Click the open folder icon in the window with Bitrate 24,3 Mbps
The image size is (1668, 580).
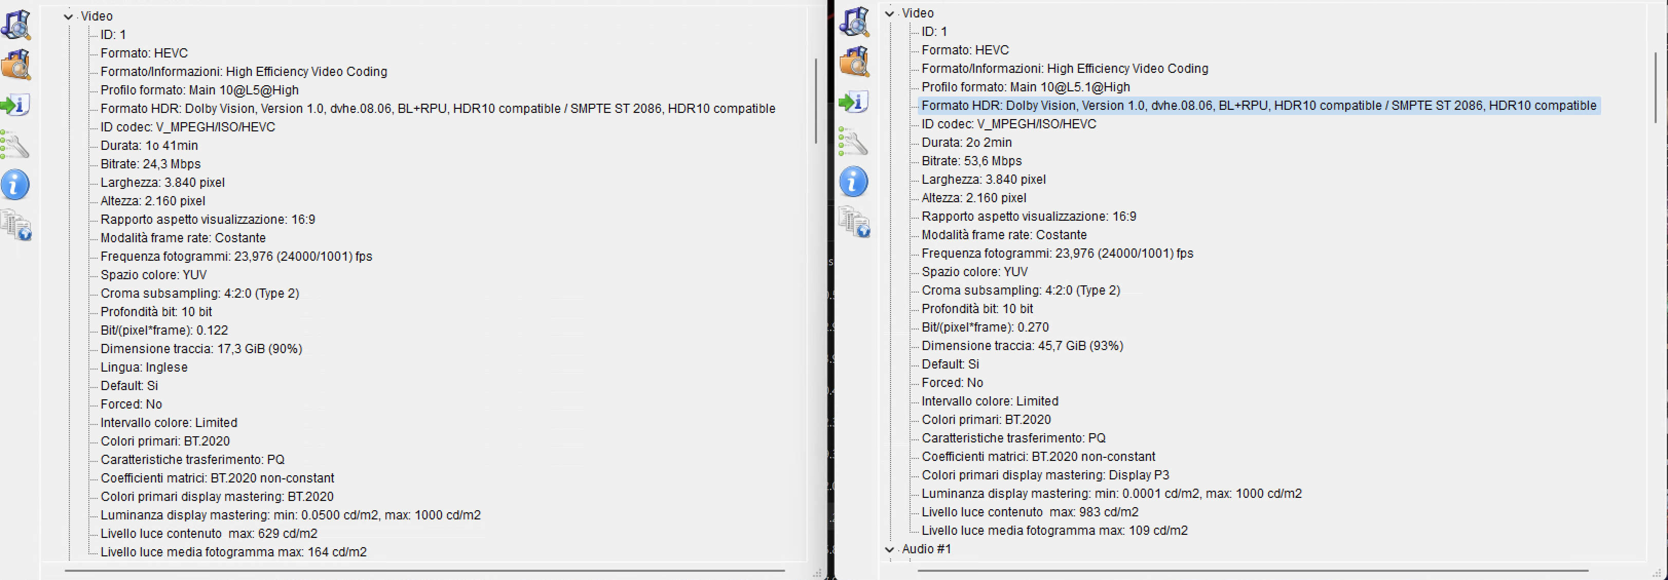pyautogui.click(x=16, y=65)
